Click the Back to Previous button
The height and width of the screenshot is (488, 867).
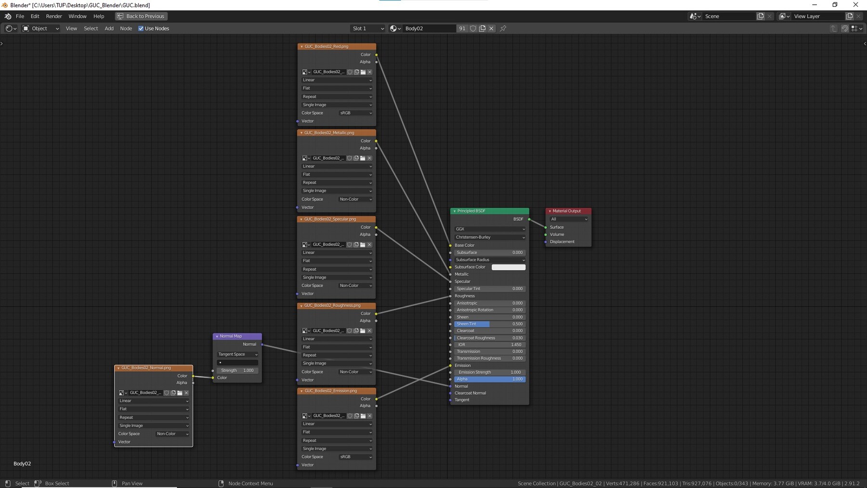[x=141, y=16]
